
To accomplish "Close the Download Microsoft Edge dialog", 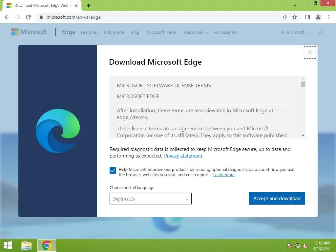I will click(x=310, y=52).
